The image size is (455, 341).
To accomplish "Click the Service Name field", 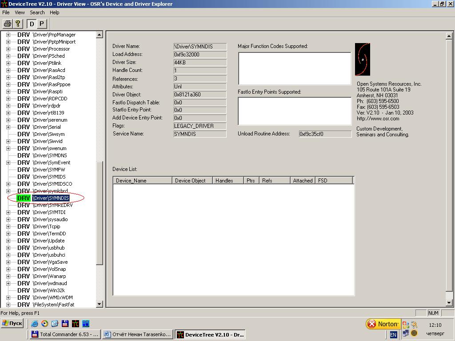I will click(x=200, y=134).
